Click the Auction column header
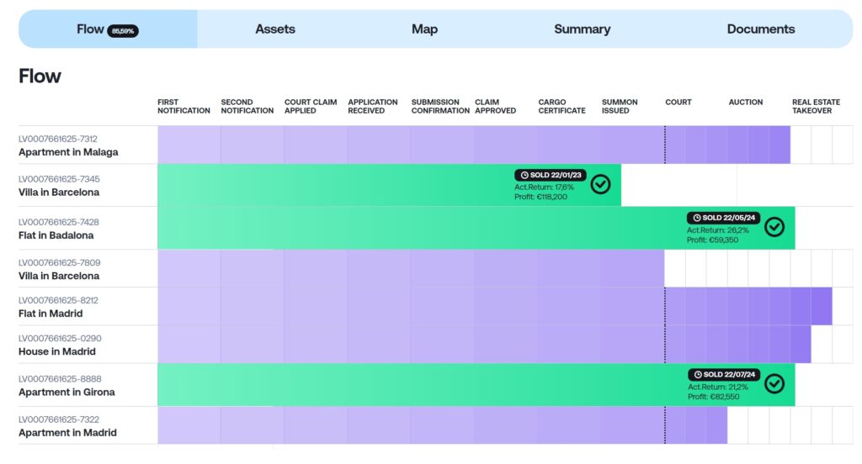The width and height of the screenshot is (862, 464). coord(745,103)
